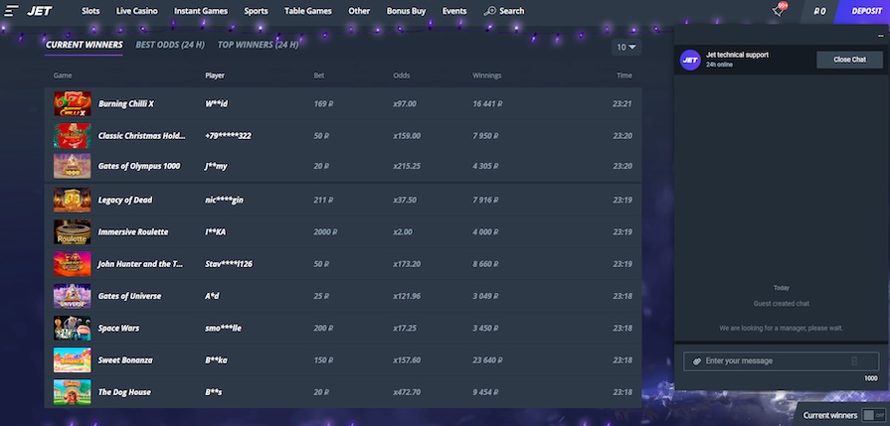
Task: Click player name smo***lle
Action: click(223, 328)
